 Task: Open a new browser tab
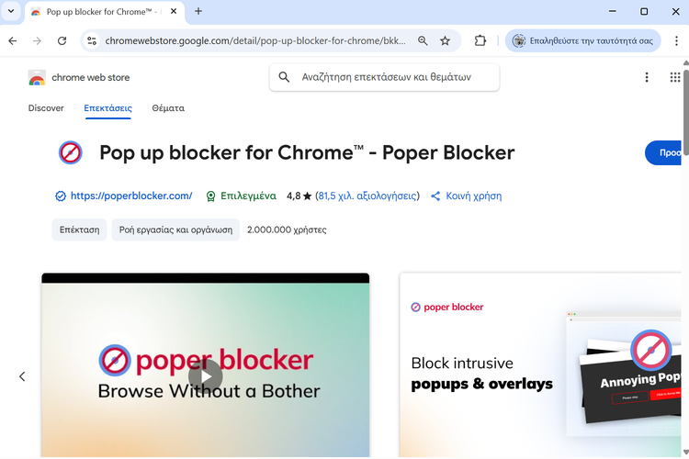click(198, 11)
